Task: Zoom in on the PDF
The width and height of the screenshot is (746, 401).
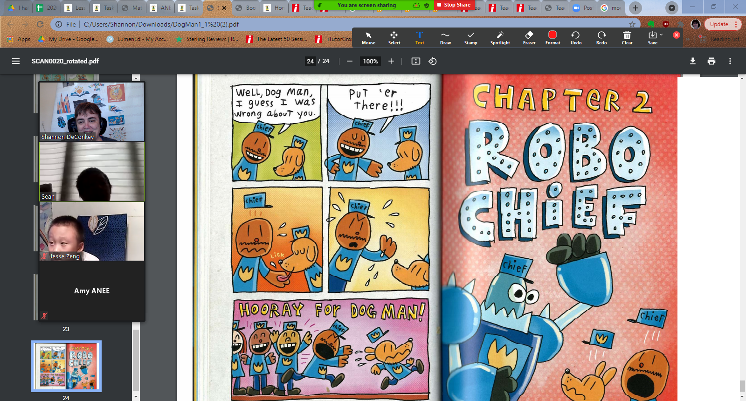Action: (391, 61)
